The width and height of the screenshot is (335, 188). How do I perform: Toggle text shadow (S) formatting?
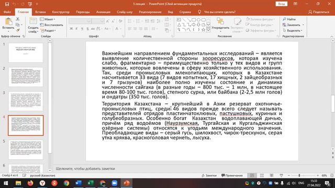(x=87, y=29)
